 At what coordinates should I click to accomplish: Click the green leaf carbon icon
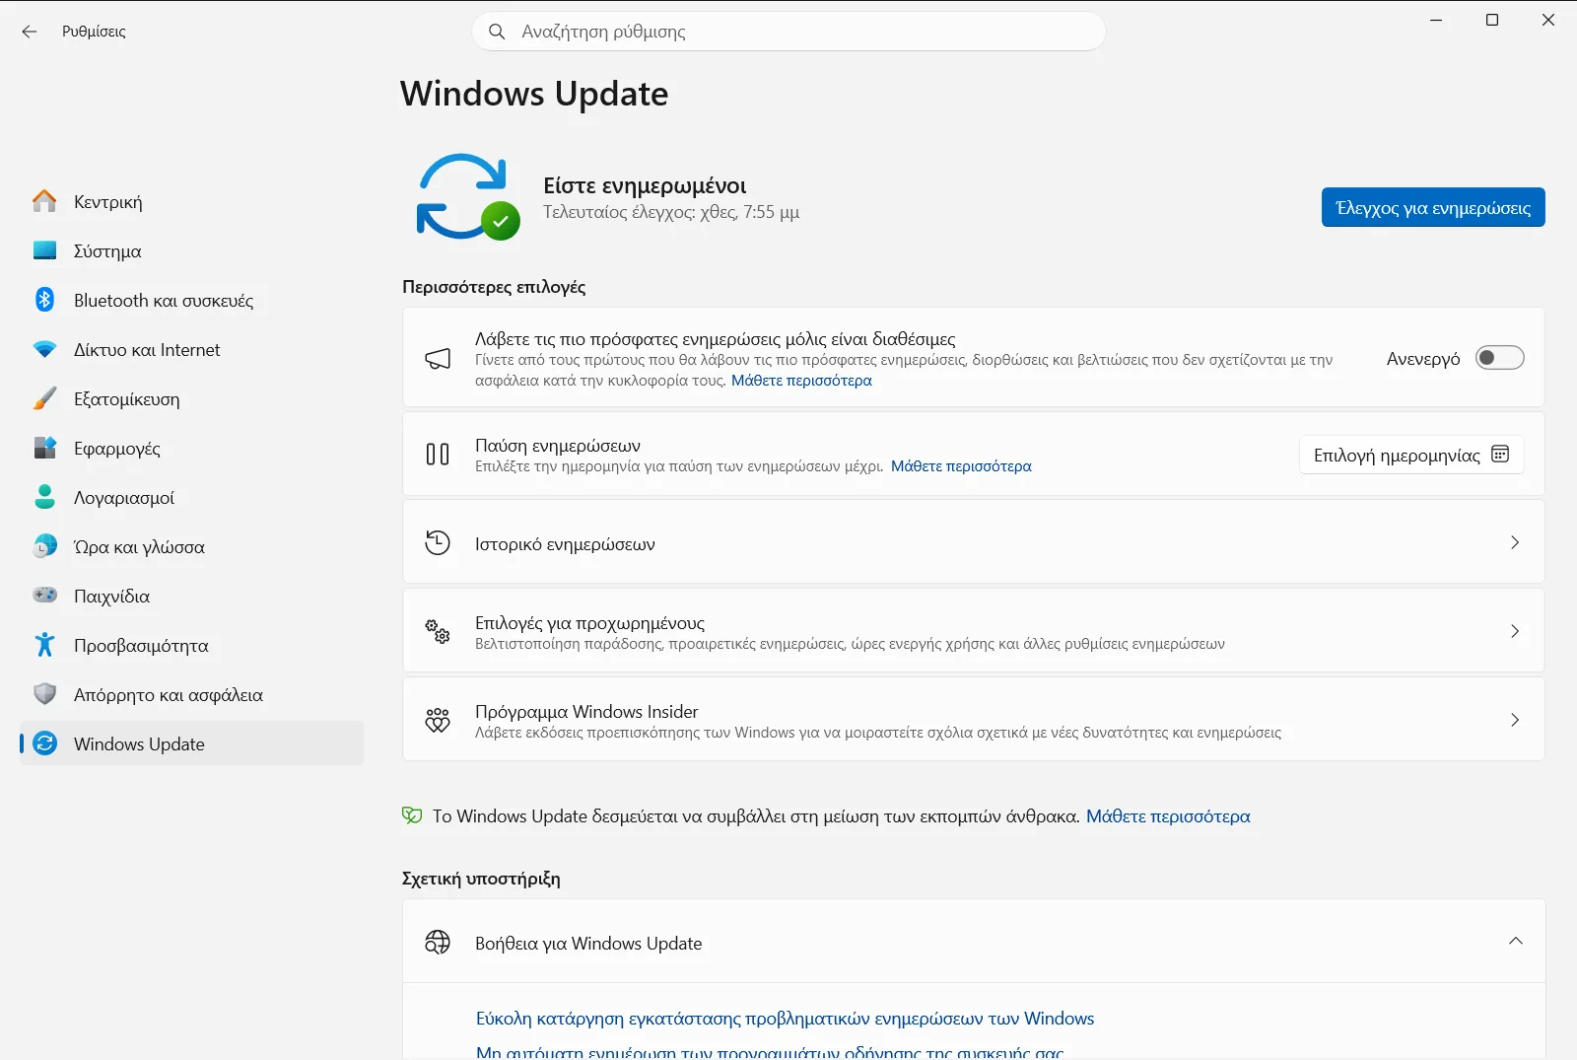(412, 815)
